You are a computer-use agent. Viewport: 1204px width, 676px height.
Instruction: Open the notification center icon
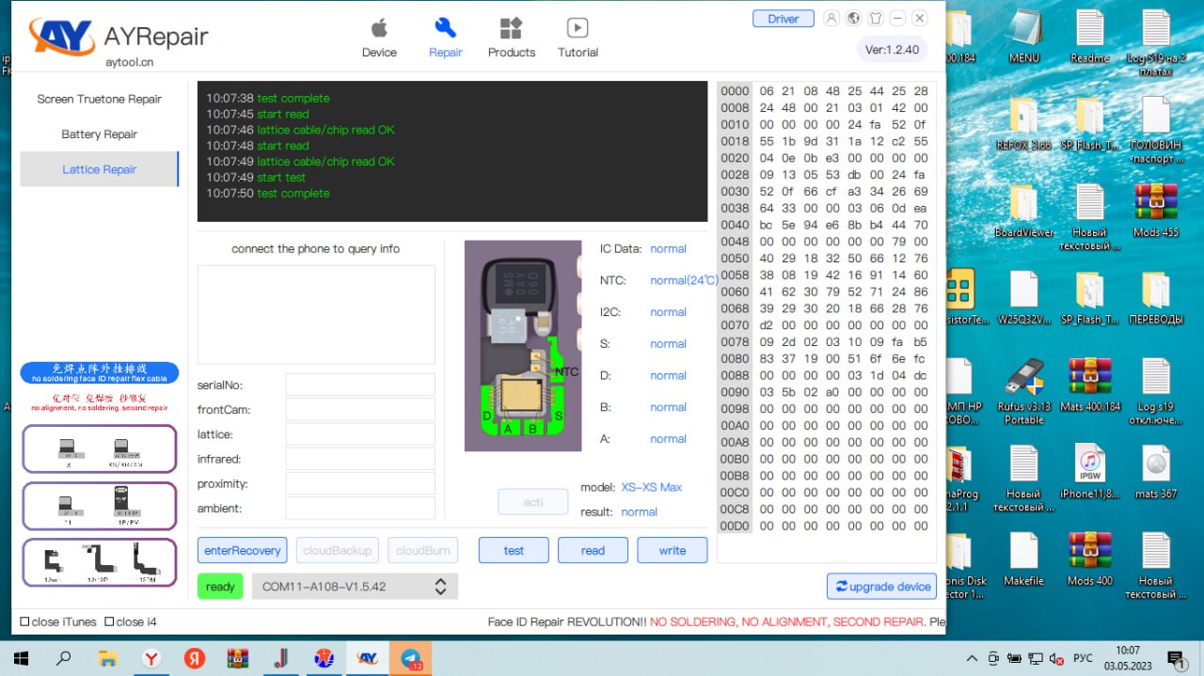[x=1176, y=658]
